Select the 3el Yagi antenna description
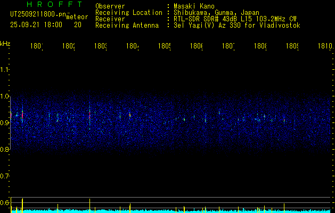Screen dimensions: 335x213 [x=237, y=26]
